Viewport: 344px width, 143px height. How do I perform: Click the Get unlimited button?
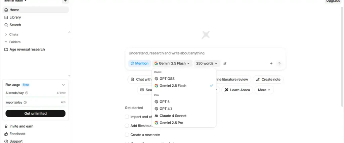[x=35, y=114]
